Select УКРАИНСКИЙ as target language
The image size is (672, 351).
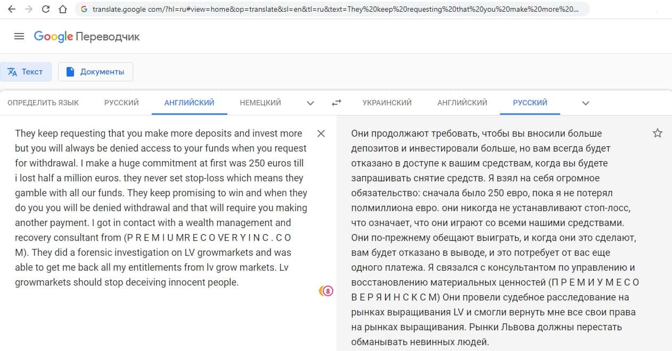pyautogui.click(x=387, y=103)
